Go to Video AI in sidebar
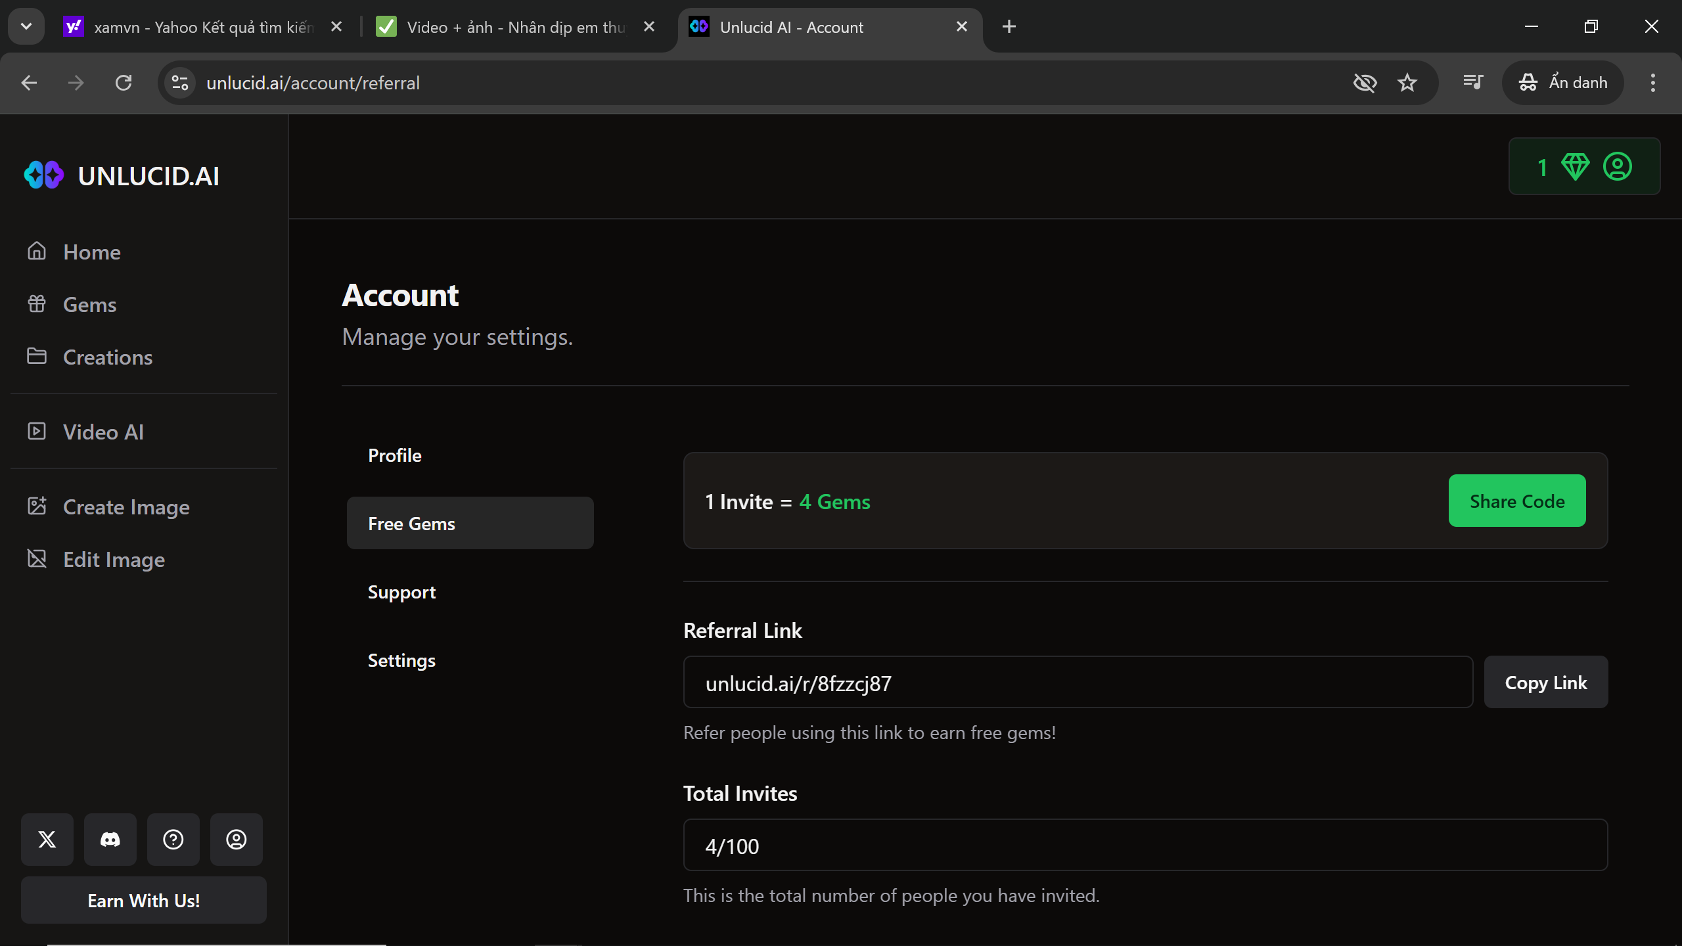1682x946 pixels. click(103, 432)
